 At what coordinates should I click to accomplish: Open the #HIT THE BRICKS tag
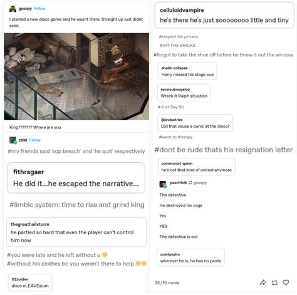point(177,45)
